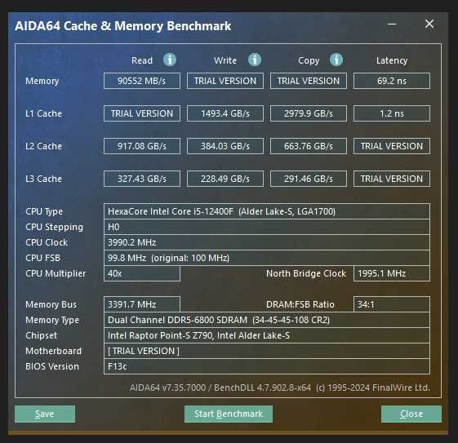Click DRAM:FSB Ratio value 34:1

pyautogui.click(x=392, y=304)
